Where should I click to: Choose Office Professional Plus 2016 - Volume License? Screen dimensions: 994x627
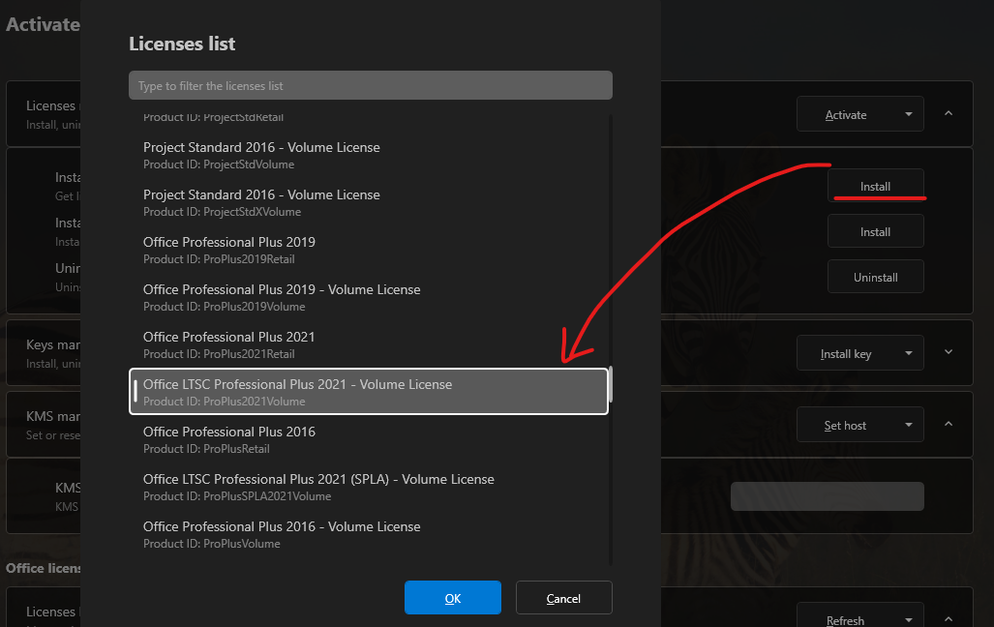[369, 534]
